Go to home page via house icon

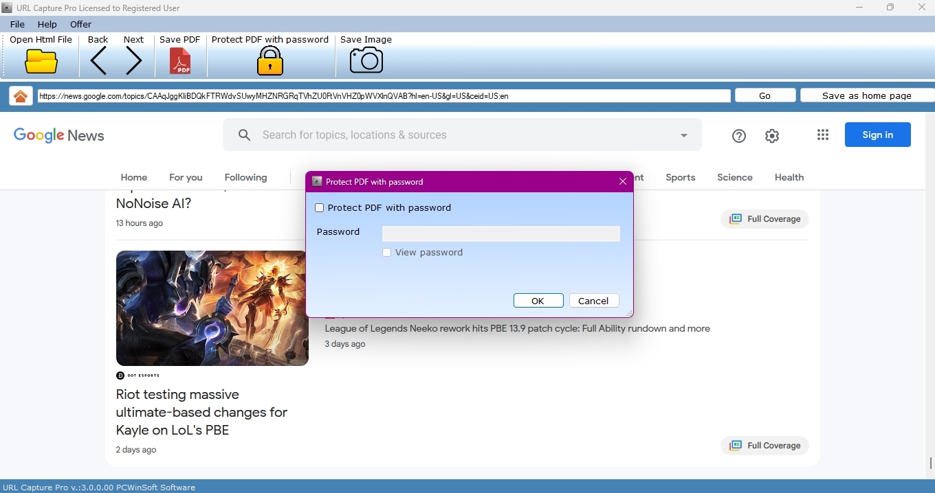point(21,96)
